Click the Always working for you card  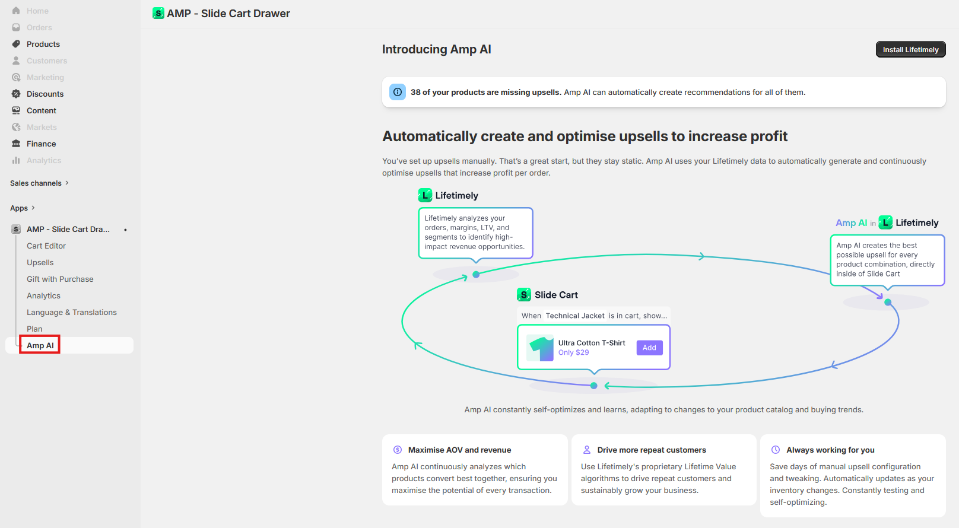853,476
